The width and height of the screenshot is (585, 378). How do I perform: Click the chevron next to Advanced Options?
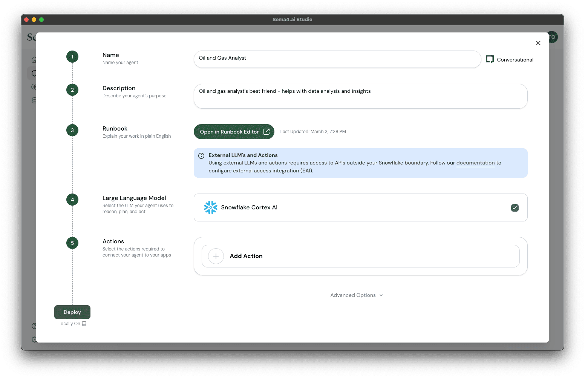381,295
